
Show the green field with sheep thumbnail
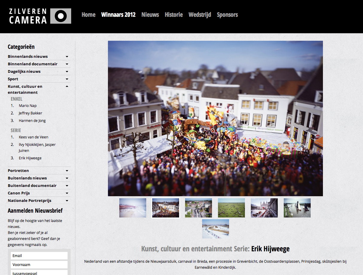click(231, 208)
